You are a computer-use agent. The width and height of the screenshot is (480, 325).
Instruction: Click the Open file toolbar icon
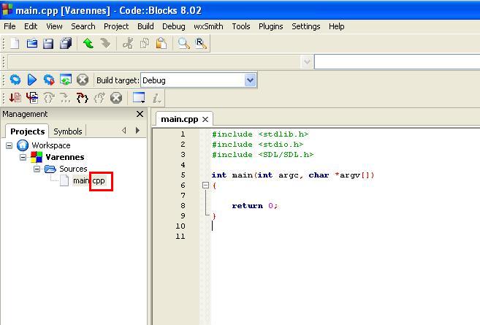[32, 44]
